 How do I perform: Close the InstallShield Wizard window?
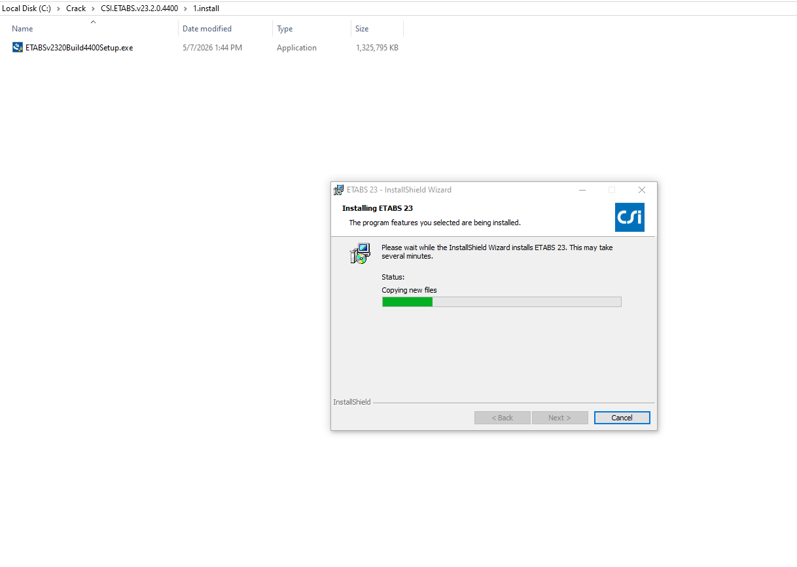(x=642, y=190)
